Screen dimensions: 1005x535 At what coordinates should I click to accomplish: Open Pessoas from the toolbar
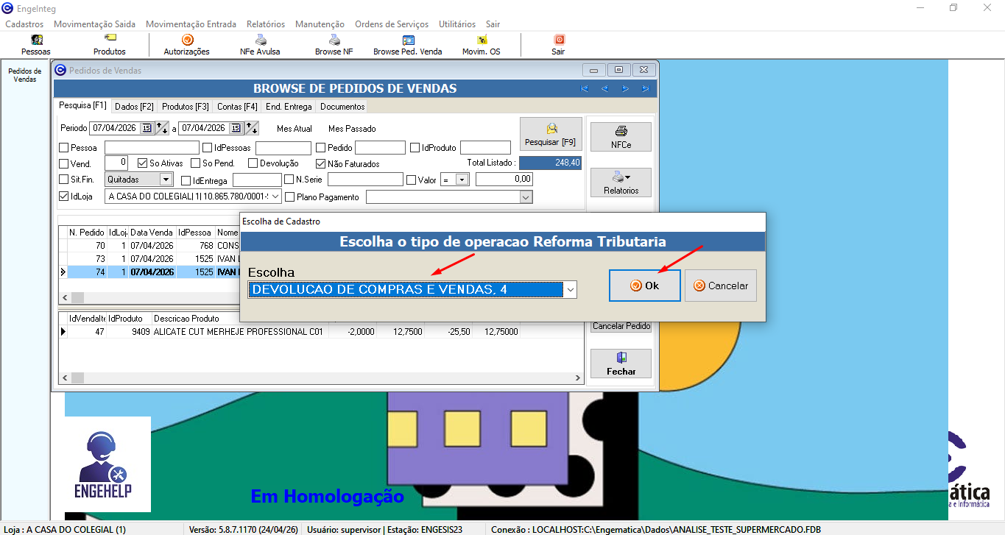pyautogui.click(x=36, y=44)
